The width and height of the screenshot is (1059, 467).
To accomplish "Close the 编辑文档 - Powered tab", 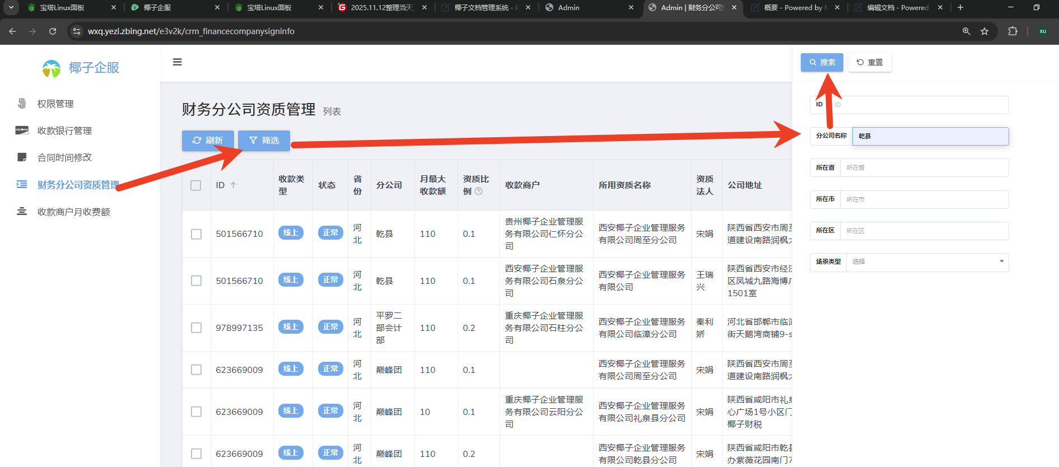I will 940,7.
